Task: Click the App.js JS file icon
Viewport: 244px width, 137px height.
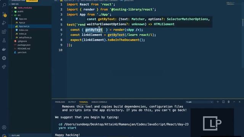Action: (17, 22)
